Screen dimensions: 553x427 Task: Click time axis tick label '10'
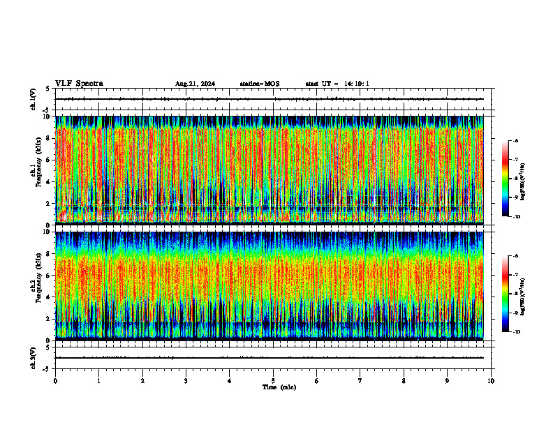click(491, 381)
